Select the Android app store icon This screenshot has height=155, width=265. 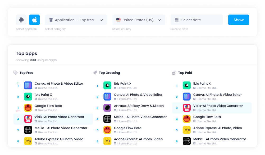coord(21,20)
